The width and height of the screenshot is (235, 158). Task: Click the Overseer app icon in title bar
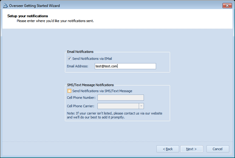5,6
